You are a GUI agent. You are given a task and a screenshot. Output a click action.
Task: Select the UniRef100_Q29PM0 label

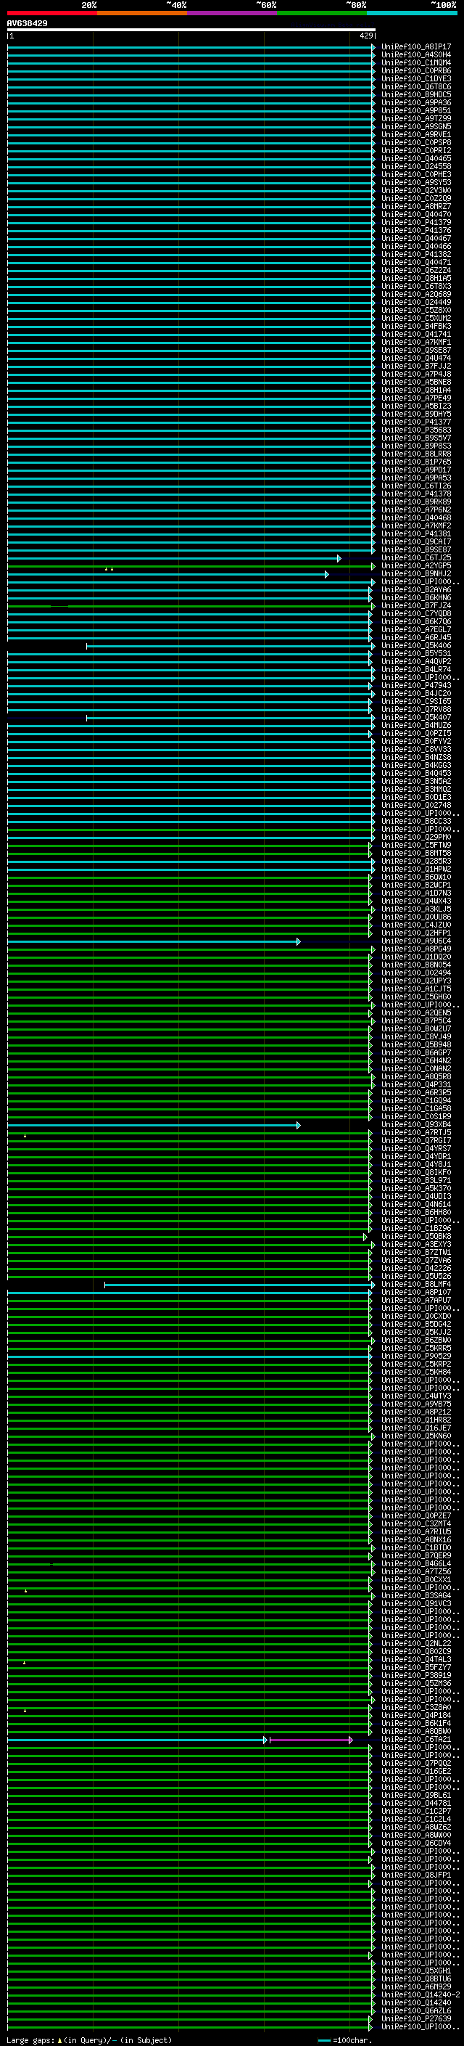coord(415,837)
